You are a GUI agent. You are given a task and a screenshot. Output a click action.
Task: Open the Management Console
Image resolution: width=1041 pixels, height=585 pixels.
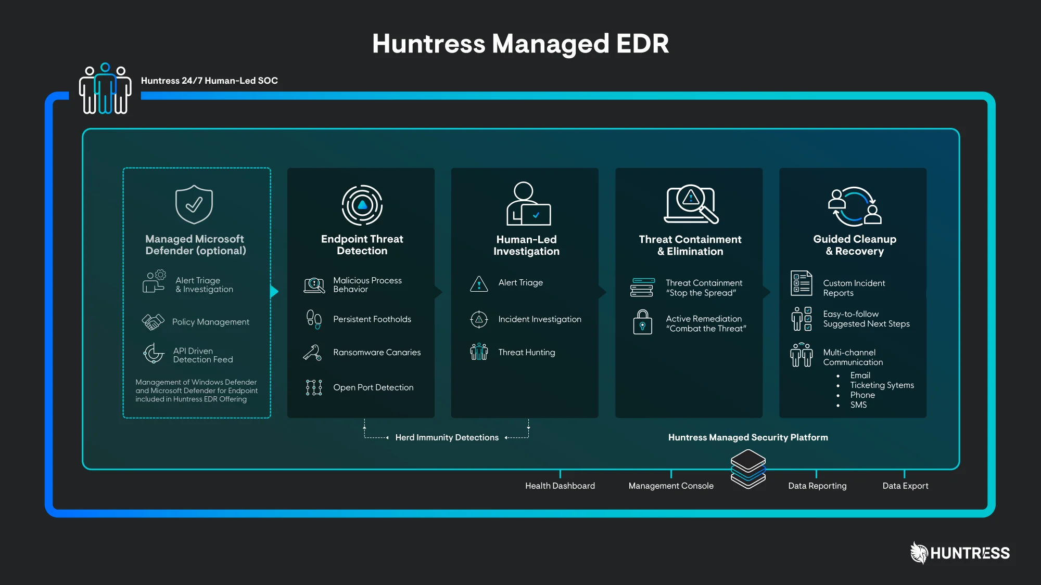coord(670,486)
